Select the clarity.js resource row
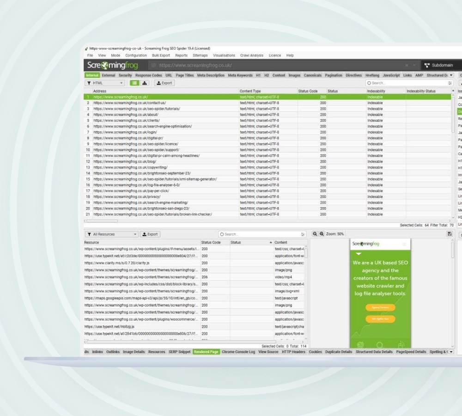Image resolution: width=462 pixels, height=416 pixels. 195,263
